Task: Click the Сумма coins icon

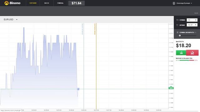Action: coord(177,20)
